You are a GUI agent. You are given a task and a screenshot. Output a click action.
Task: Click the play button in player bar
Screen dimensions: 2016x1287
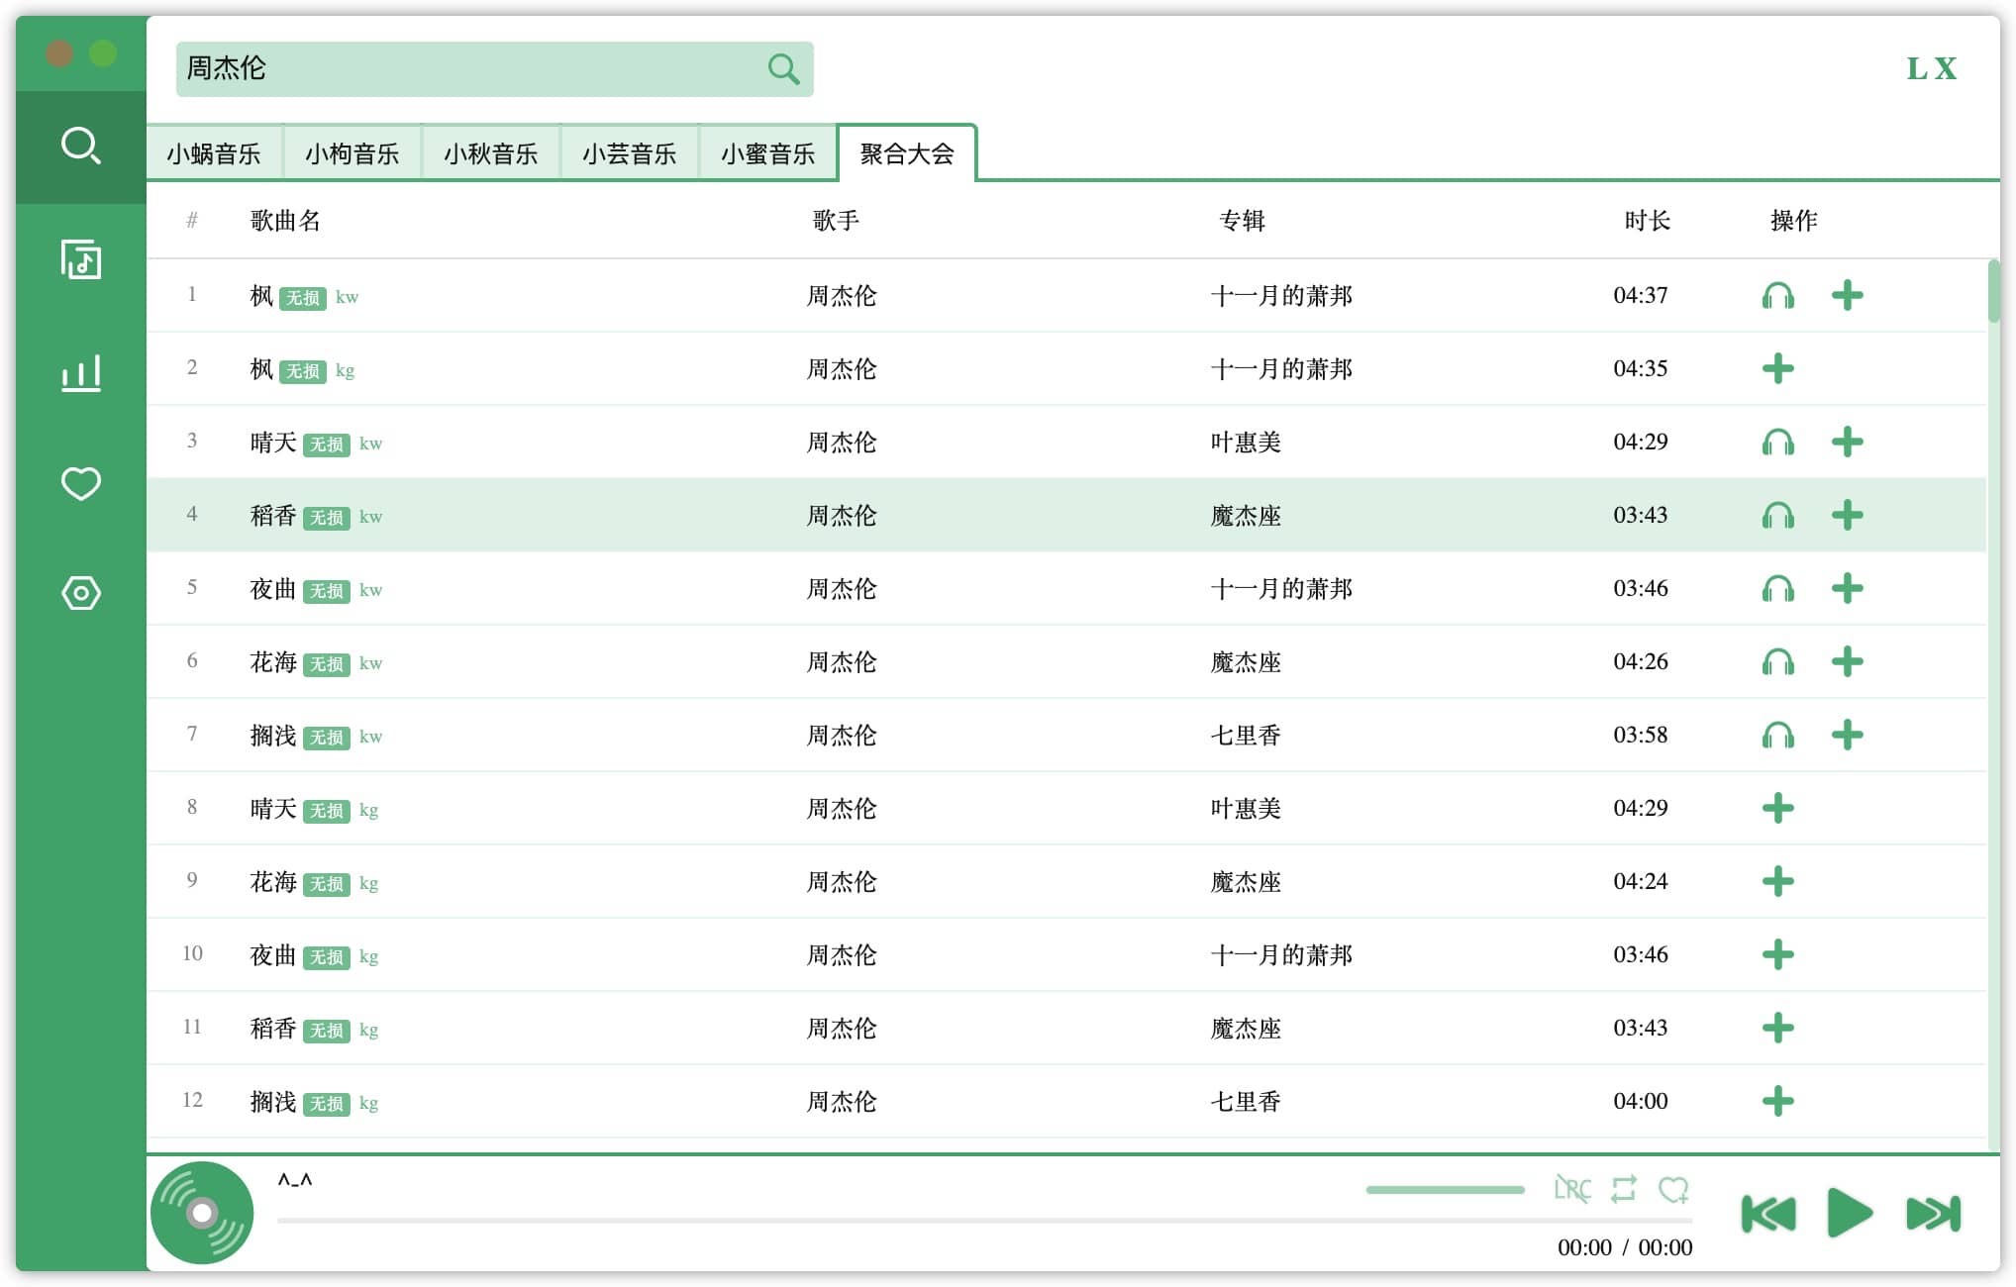[x=1849, y=1213]
